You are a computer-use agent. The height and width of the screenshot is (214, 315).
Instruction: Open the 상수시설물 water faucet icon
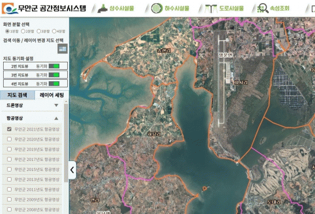[x=101, y=8]
